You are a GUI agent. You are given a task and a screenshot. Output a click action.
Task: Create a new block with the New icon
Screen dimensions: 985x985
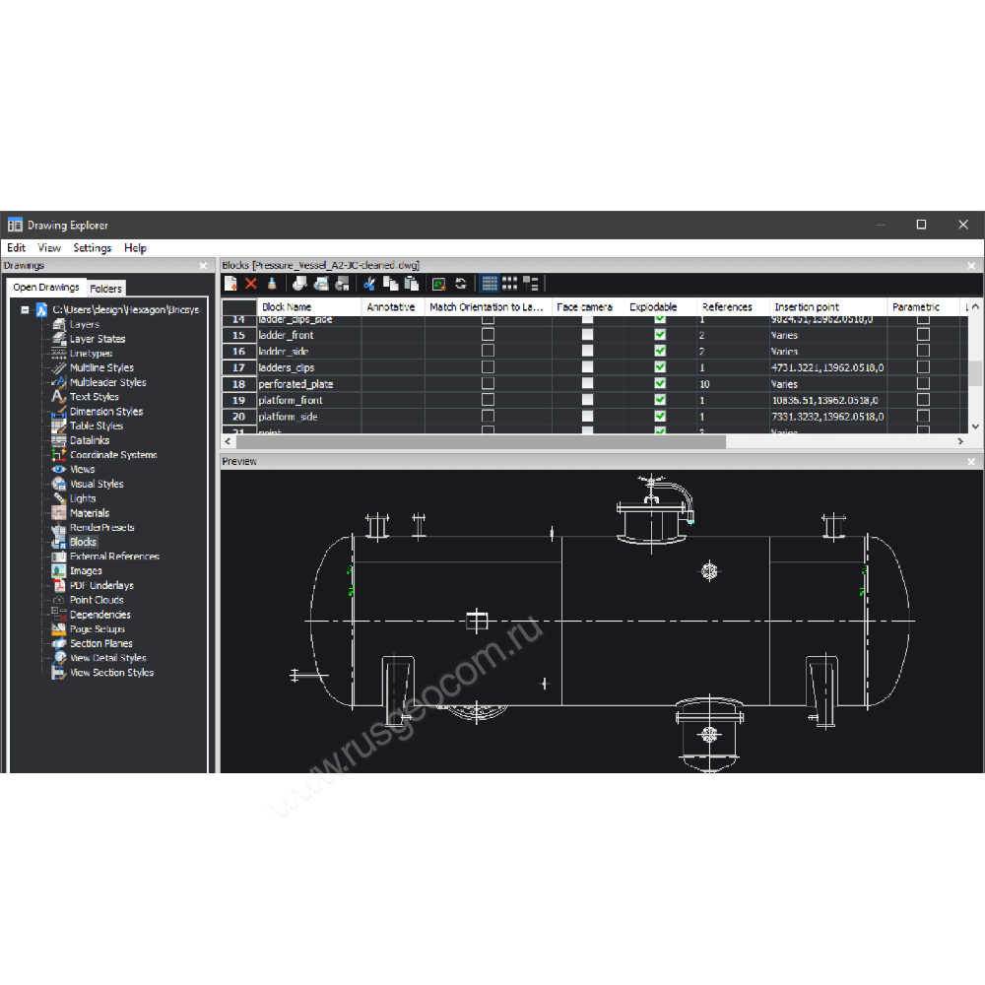[230, 284]
